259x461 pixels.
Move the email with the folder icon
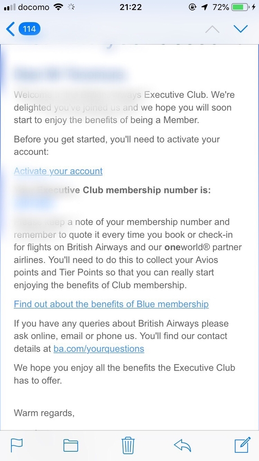[x=71, y=445]
